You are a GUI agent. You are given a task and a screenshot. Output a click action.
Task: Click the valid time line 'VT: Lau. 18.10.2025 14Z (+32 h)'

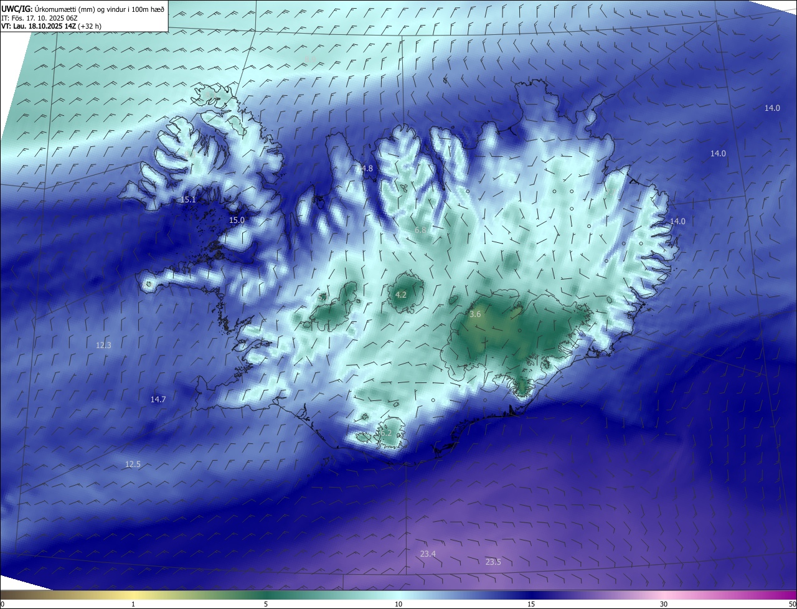pos(52,26)
